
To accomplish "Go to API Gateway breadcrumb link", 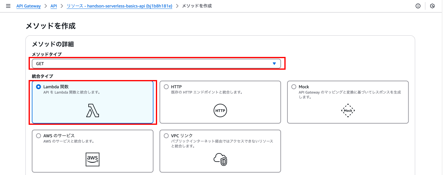I will click(29, 6).
